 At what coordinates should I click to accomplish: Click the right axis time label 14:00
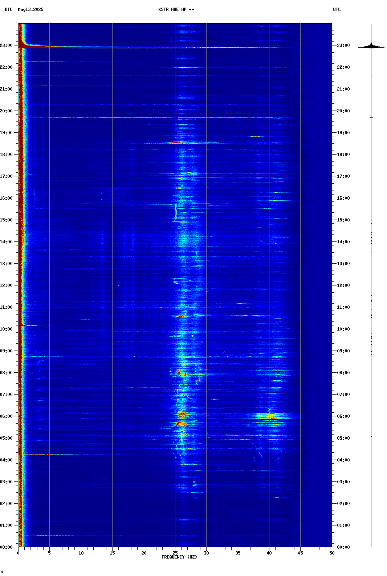coord(343,242)
